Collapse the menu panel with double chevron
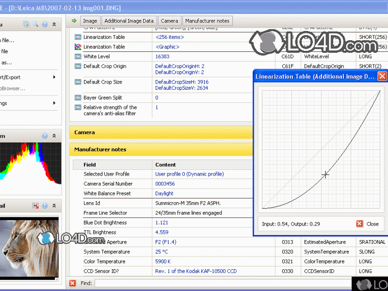The width and height of the screenshot is (388, 291). click(x=54, y=24)
